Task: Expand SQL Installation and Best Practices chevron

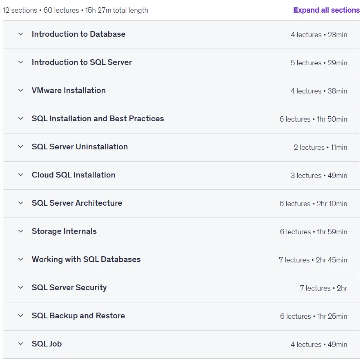Action: 20,118
